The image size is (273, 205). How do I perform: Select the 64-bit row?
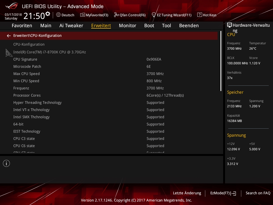(109, 124)
